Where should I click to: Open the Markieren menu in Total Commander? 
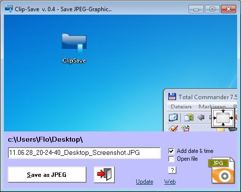pyautogui.click(x=212, y=107)
